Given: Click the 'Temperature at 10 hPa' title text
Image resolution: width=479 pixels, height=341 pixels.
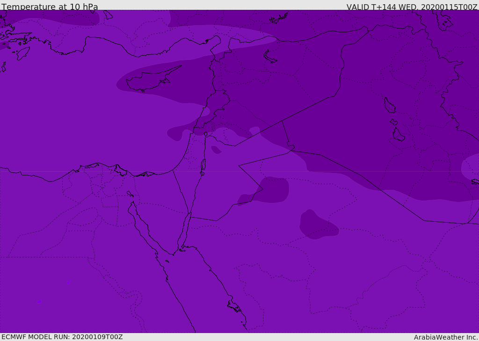Looking at the screenshot, I should (x=50, y=7).
